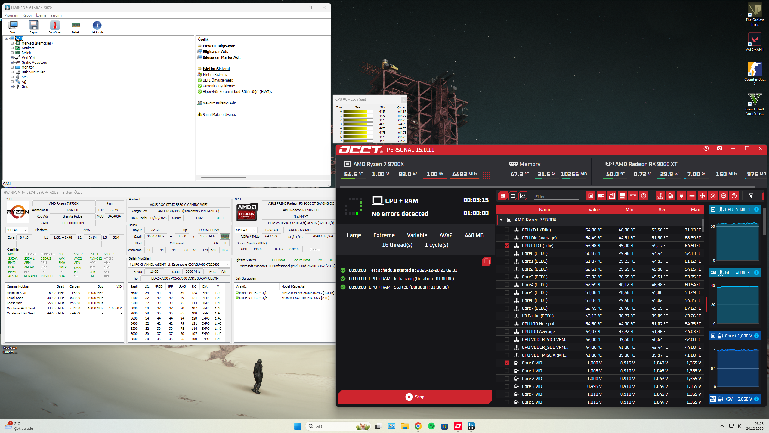The height and width of the screenshot is (433, 769).
Task: Enable the CPU (Tctl/Tdie) sensor checkbox
Action: click(x=507, y=230)
